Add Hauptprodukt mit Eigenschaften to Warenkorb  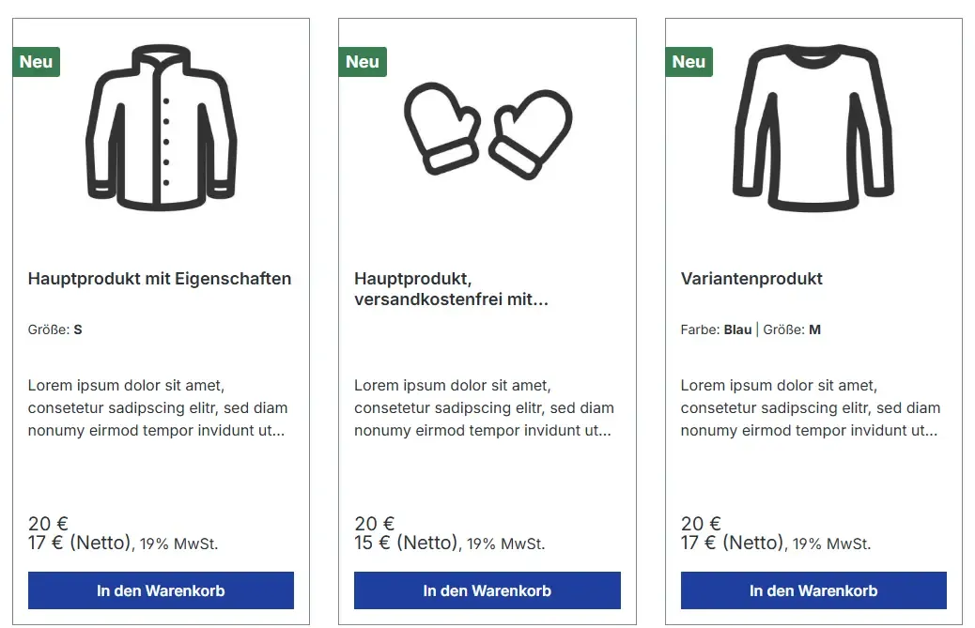click(161, 590)
